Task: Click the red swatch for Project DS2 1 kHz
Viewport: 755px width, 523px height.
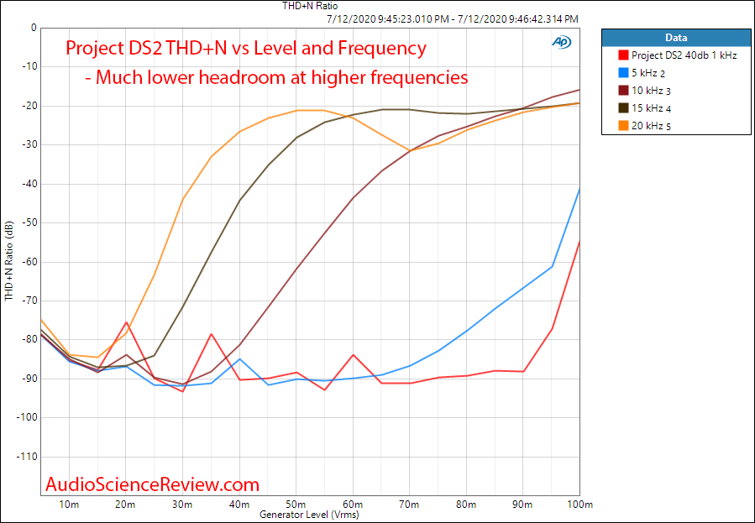Action: click(x=623, y=55)
